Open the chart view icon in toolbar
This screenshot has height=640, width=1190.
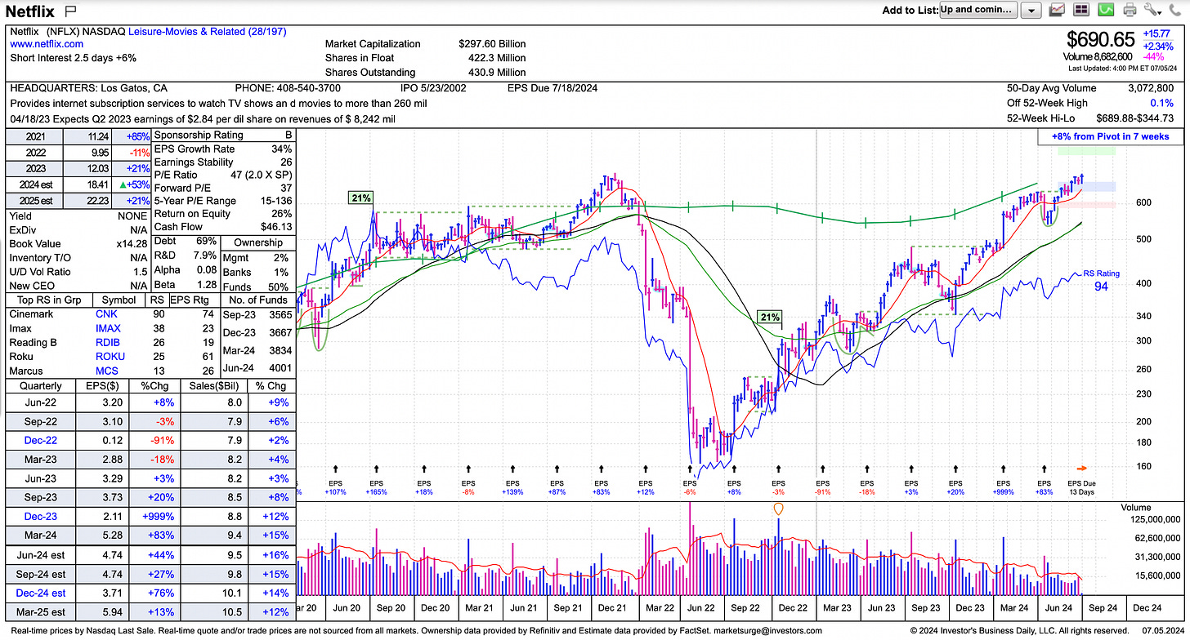[x=1056, y=10]
